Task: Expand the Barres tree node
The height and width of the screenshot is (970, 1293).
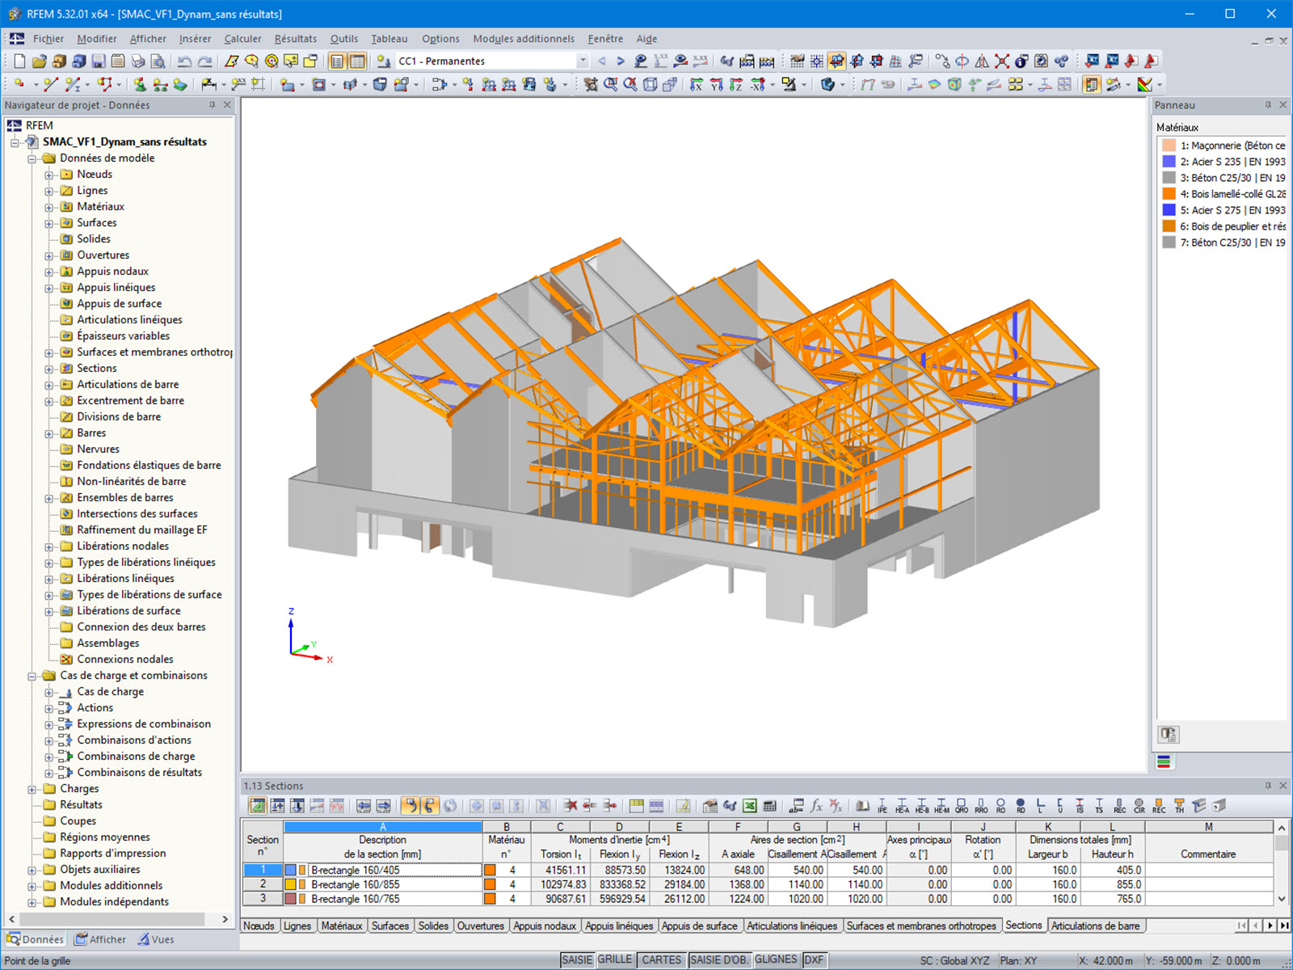Action: [49, 433]
